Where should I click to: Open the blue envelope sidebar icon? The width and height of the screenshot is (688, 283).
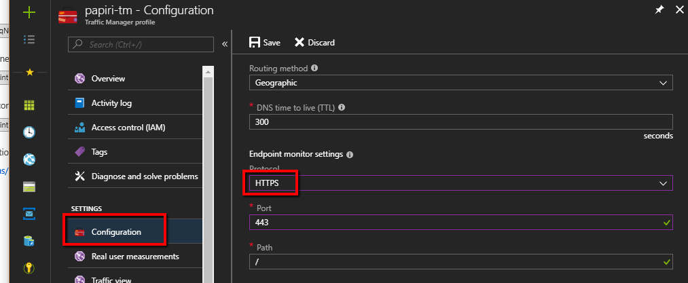point(29,214)
